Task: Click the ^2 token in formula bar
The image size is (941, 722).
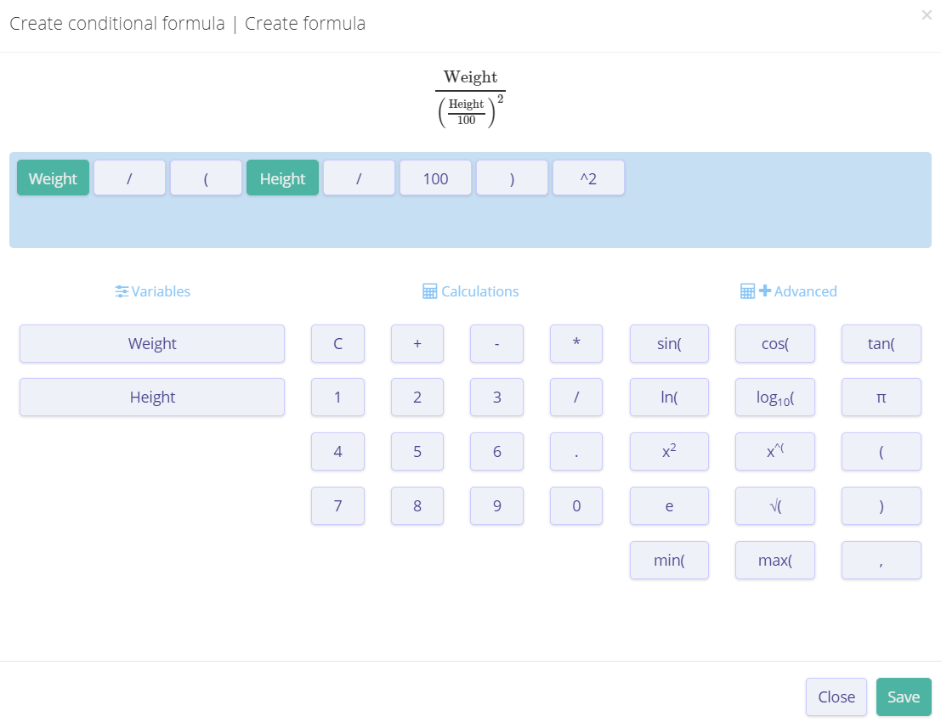Action: 588,178
